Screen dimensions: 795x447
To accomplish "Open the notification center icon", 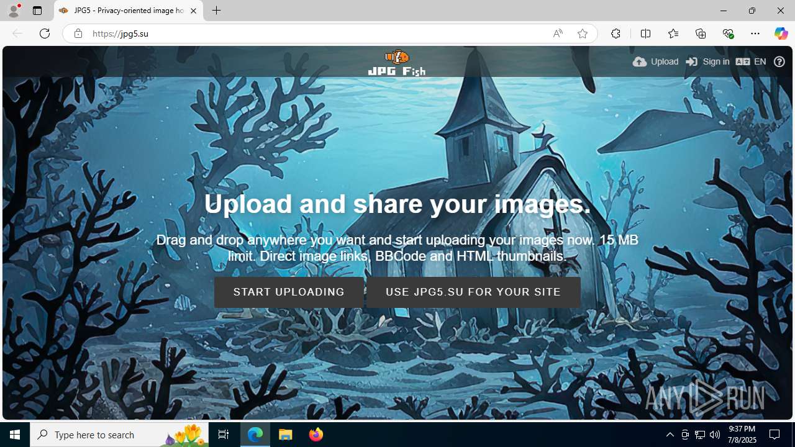I will tap(775, 435).
